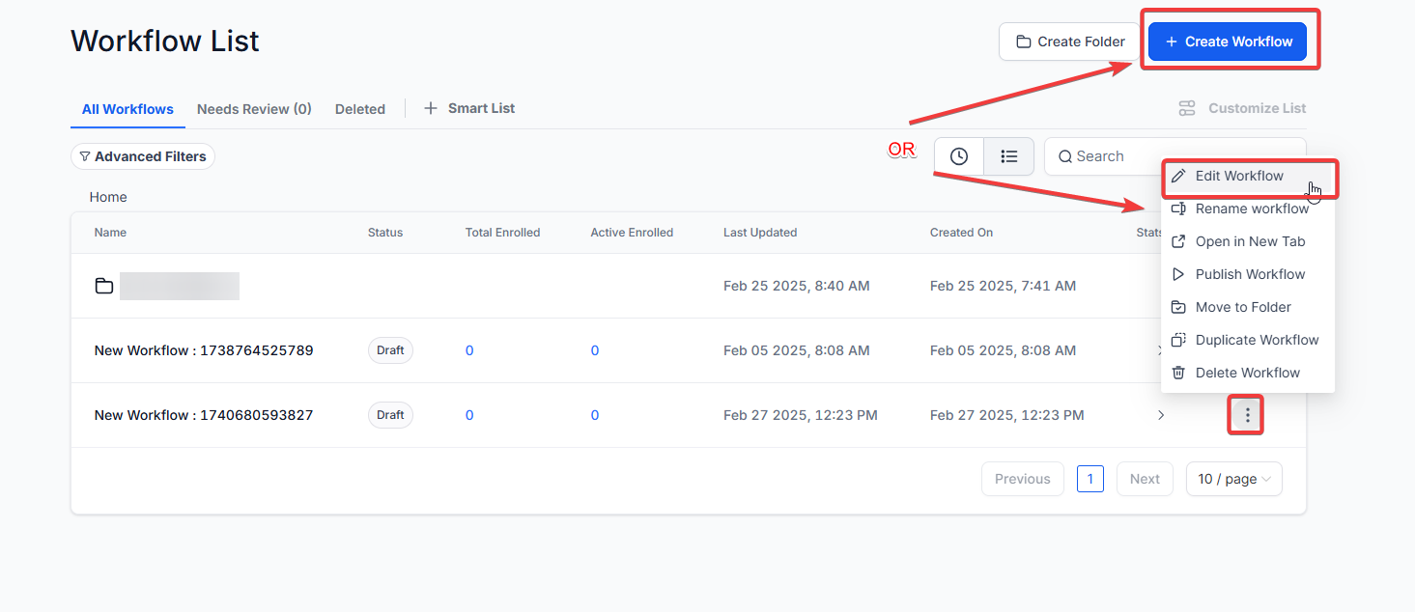Select Duplicate Workflow option
Viewport: 1415px width, 612px height.
(1248, 340)
